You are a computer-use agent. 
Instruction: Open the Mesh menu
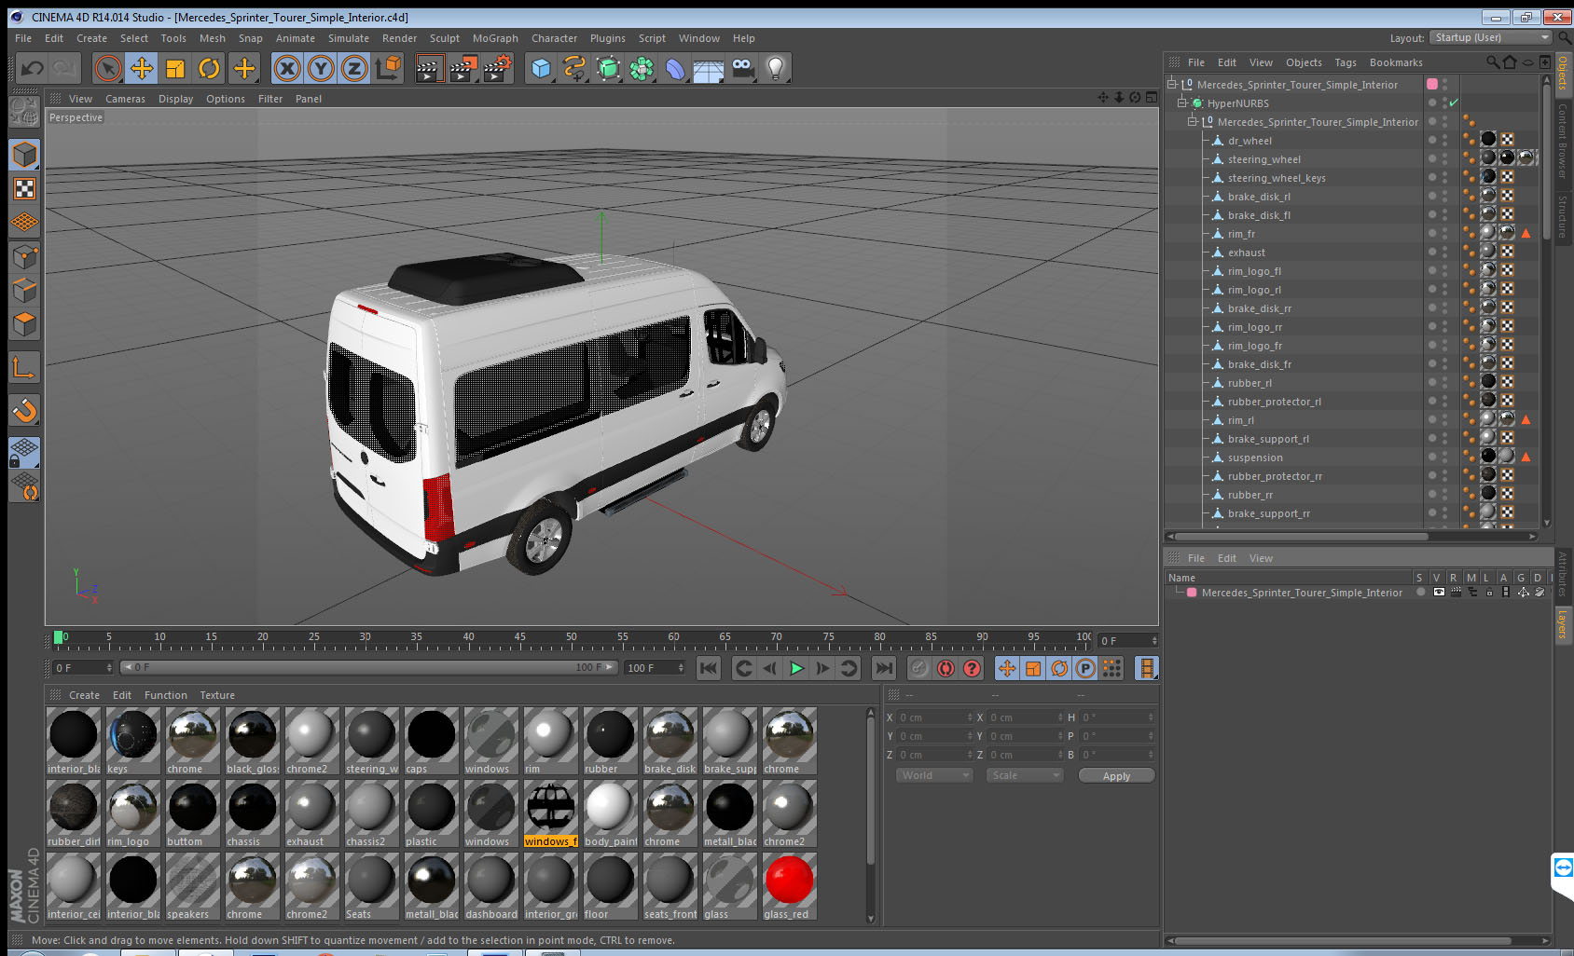pyautogui.click(x=213, y=38)
